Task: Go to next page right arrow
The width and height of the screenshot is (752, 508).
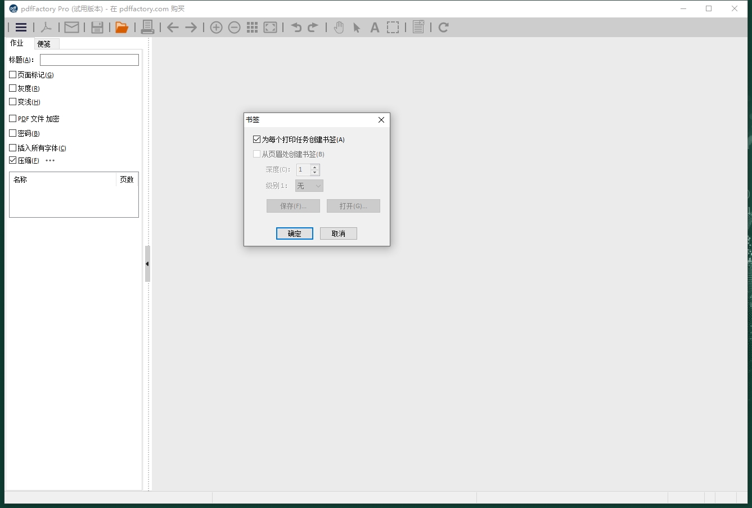Action: tap(191, 27)
